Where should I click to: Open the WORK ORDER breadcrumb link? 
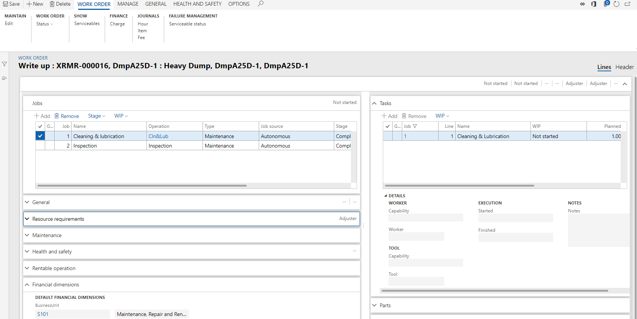(33, 58)
